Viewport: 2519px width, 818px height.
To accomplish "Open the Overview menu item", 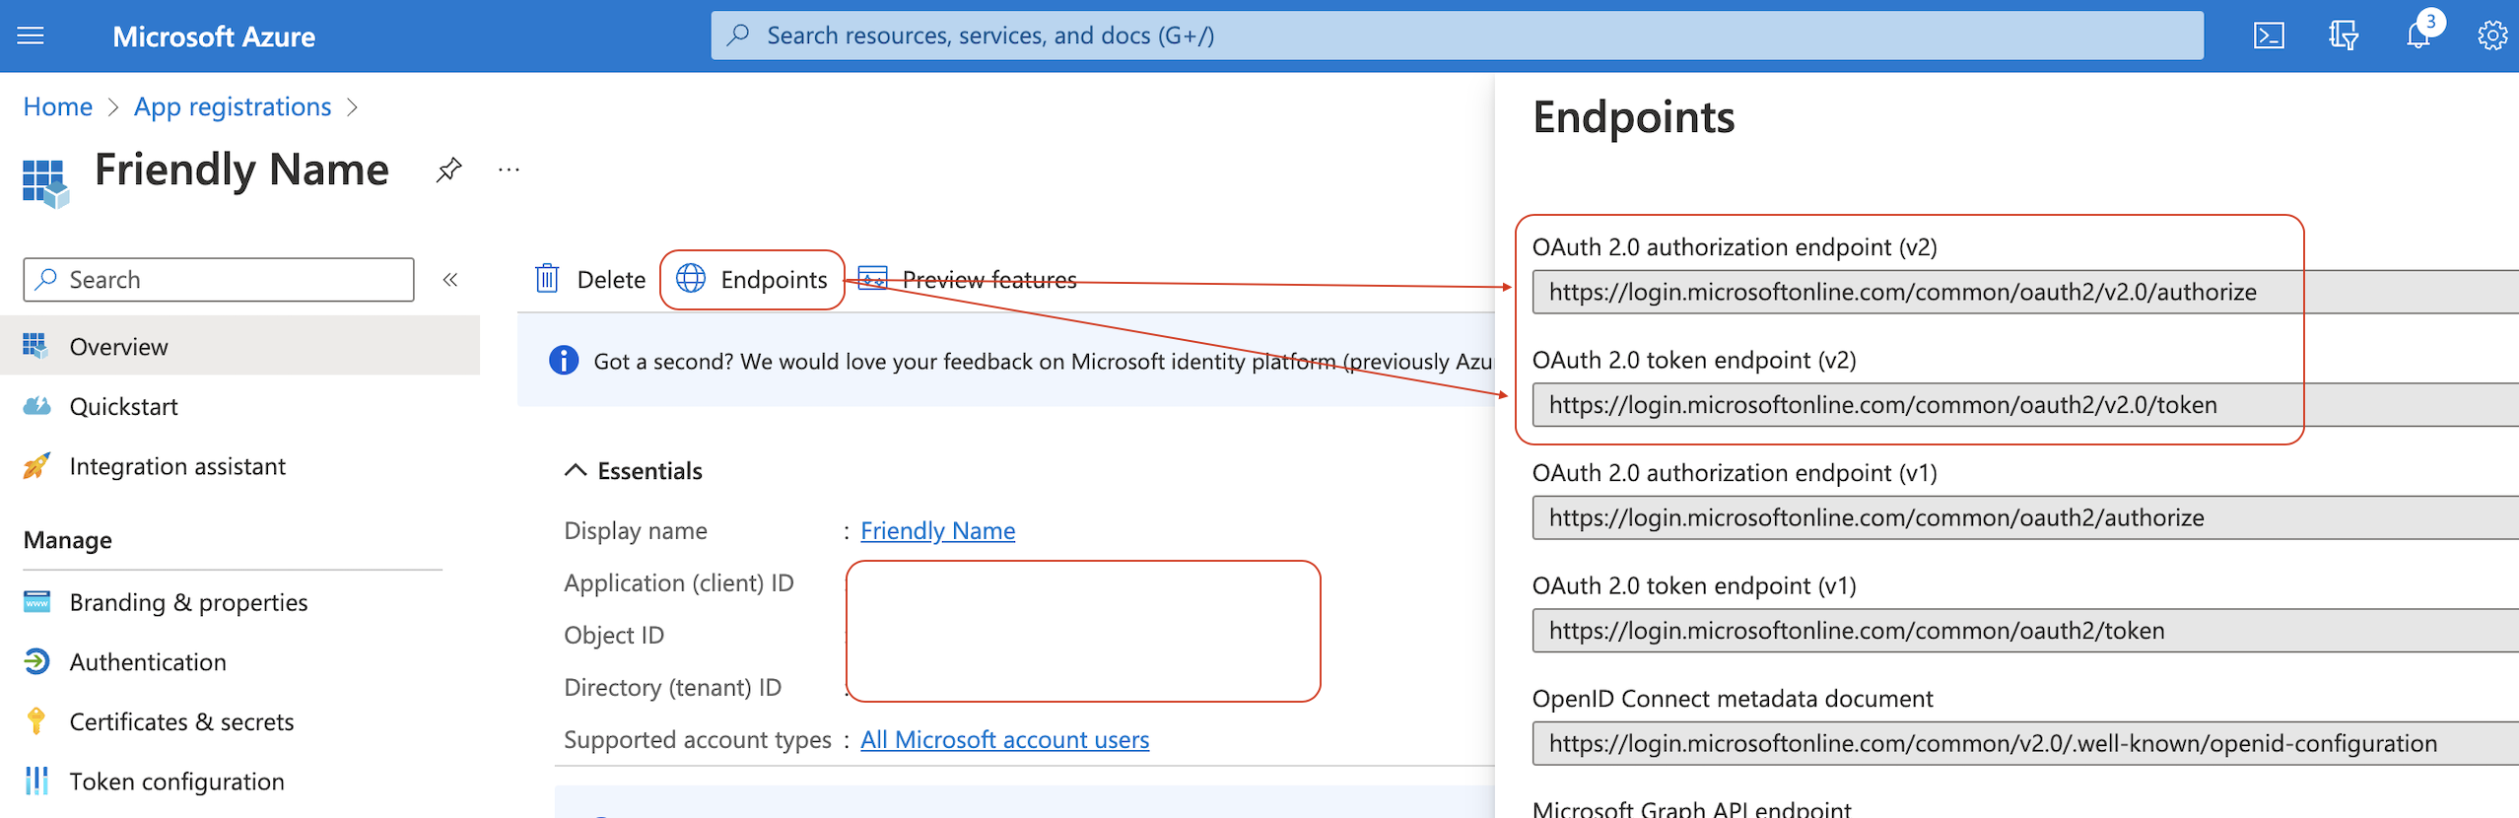I will (x=240, y=346).
